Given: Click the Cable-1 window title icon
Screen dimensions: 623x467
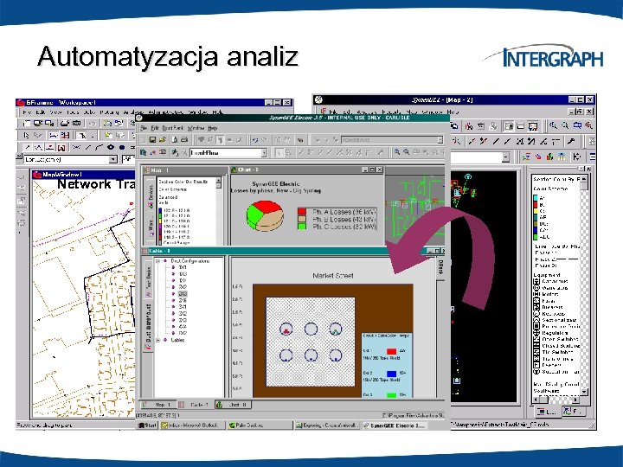Looking at the screenshot, I should coord(145,251).
